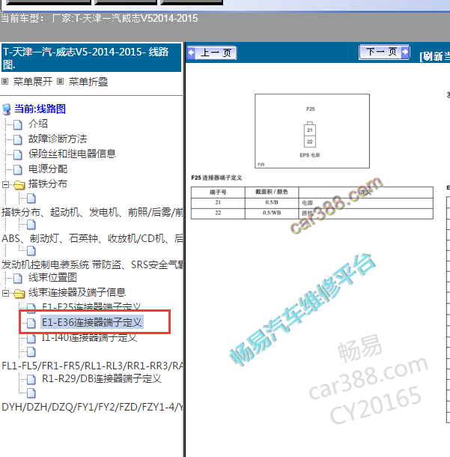This screenshot has height=457, width=450.
Task: Click the icon beside 菜单展开
Action: click(x=5, y=82)
